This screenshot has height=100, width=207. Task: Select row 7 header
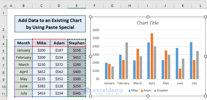tap(4, 64)
